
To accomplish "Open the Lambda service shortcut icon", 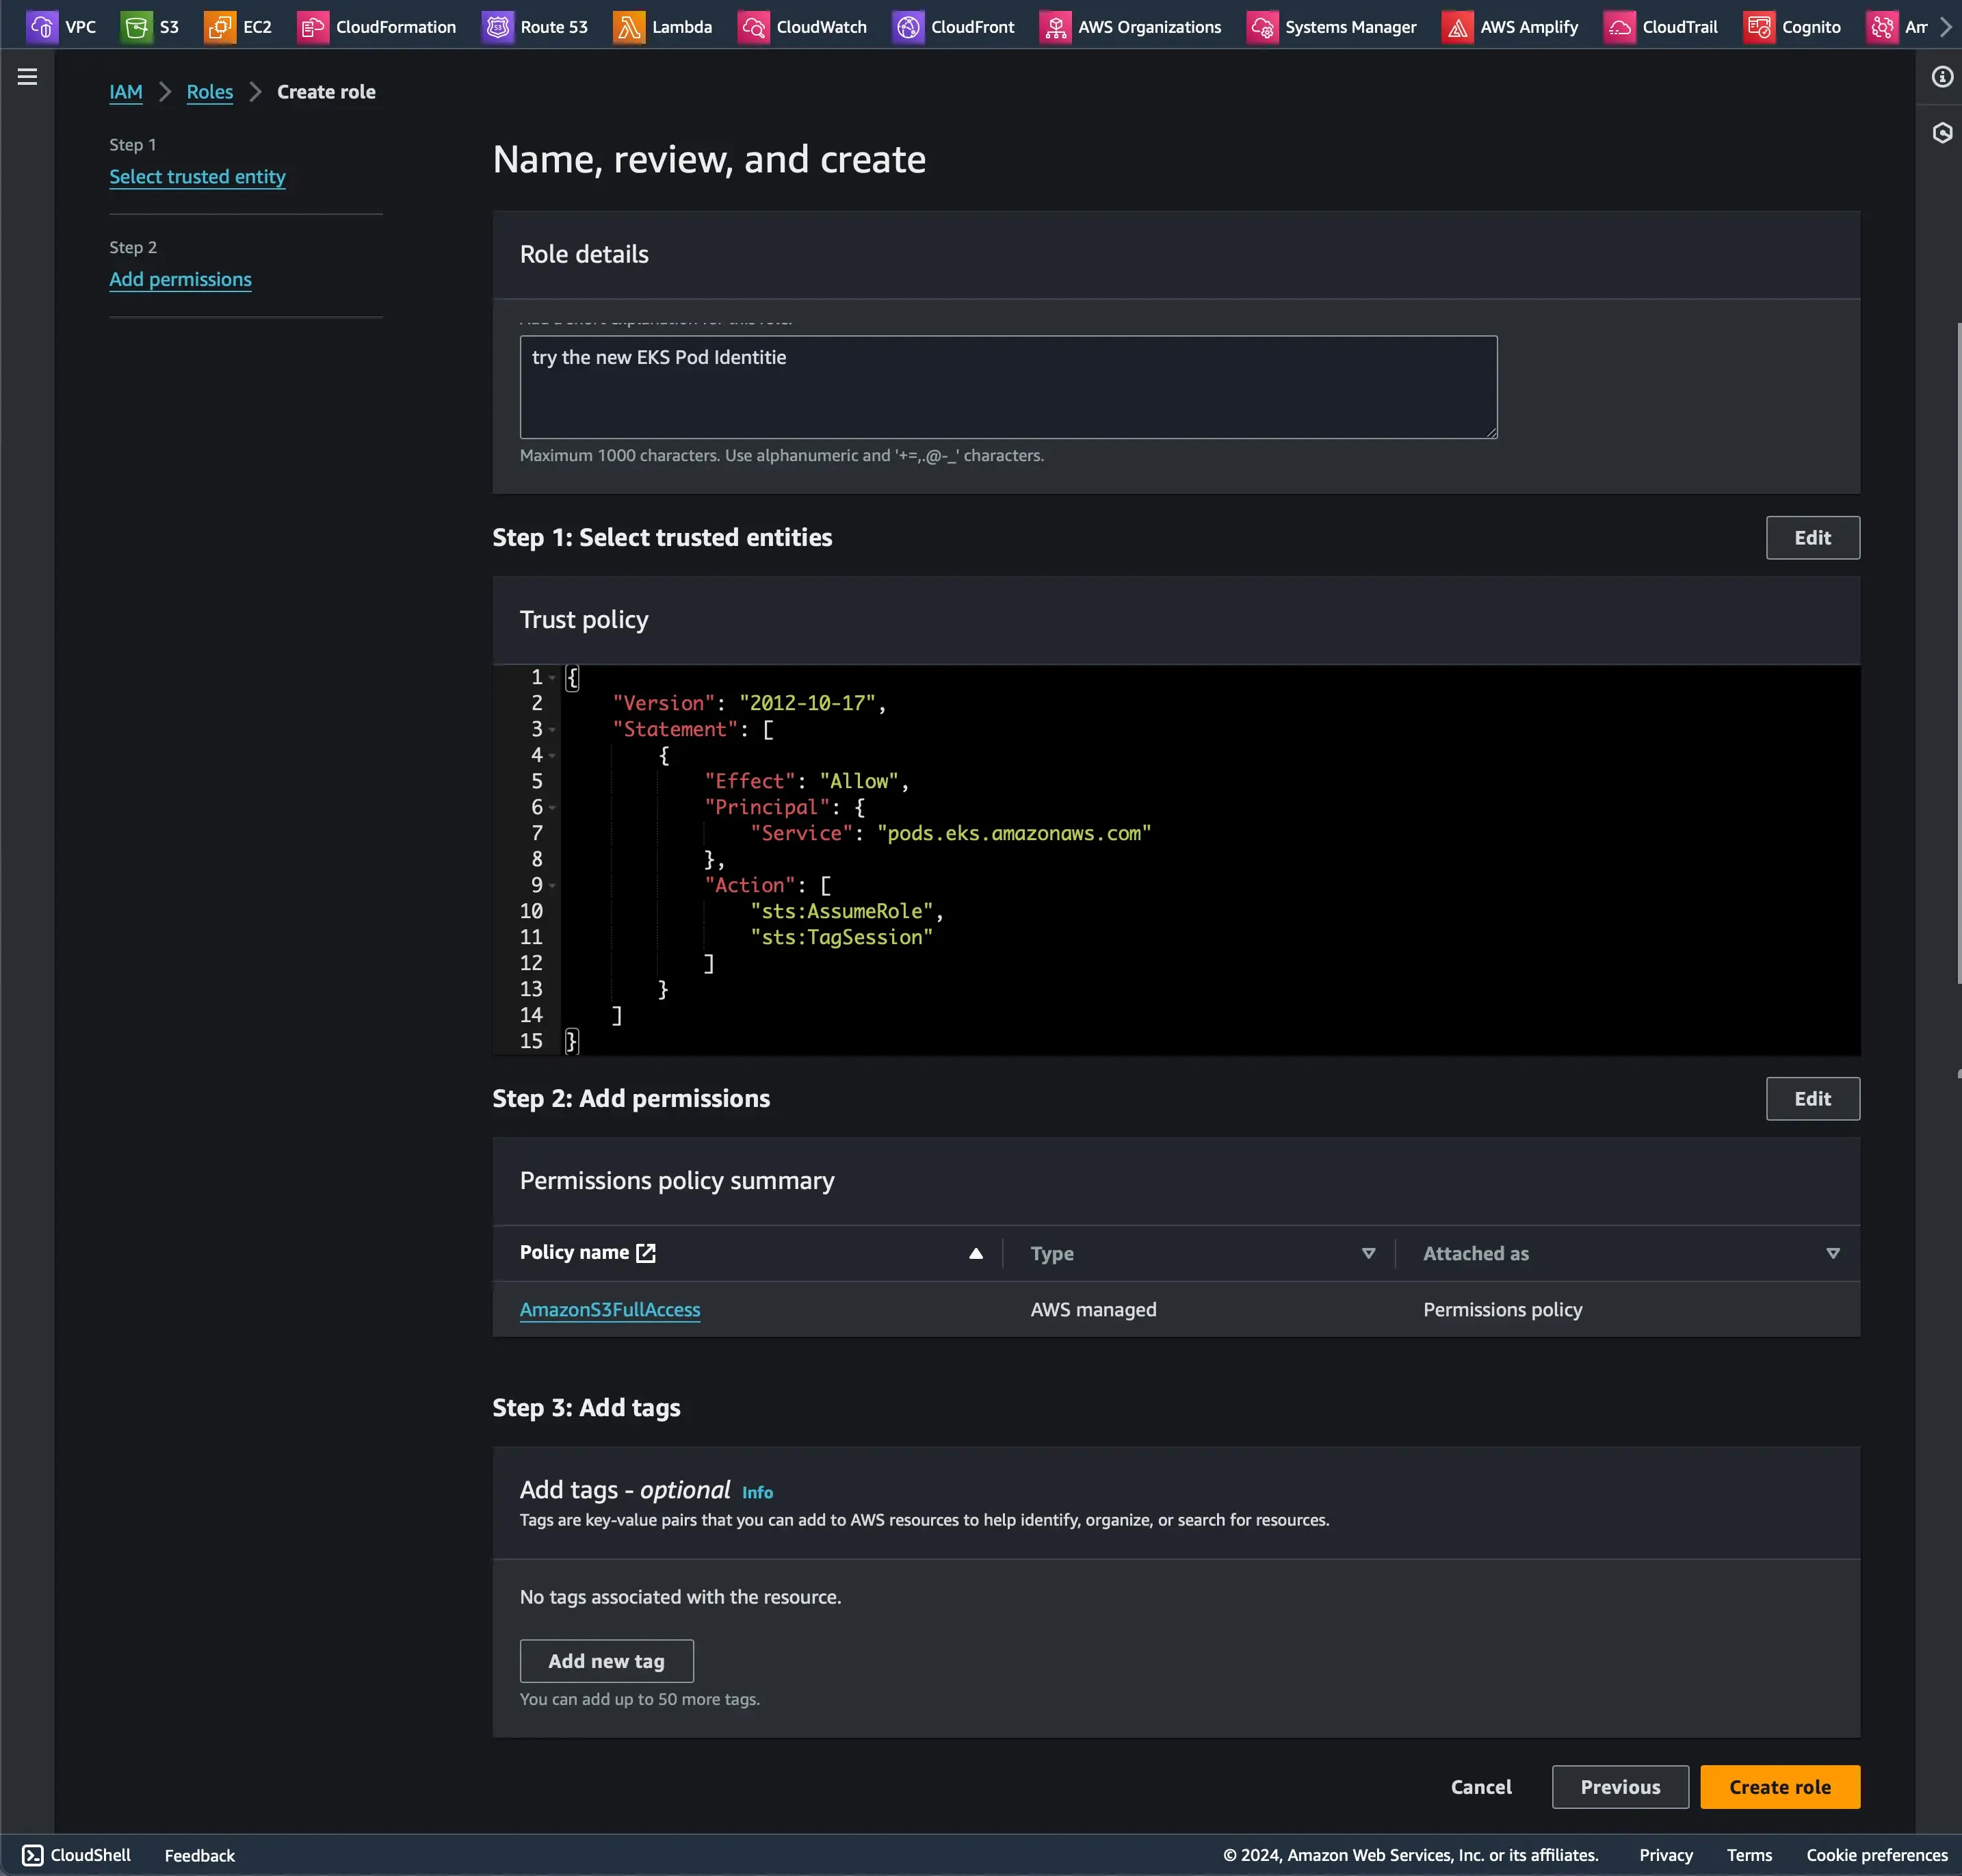I will tap(628, 27).
